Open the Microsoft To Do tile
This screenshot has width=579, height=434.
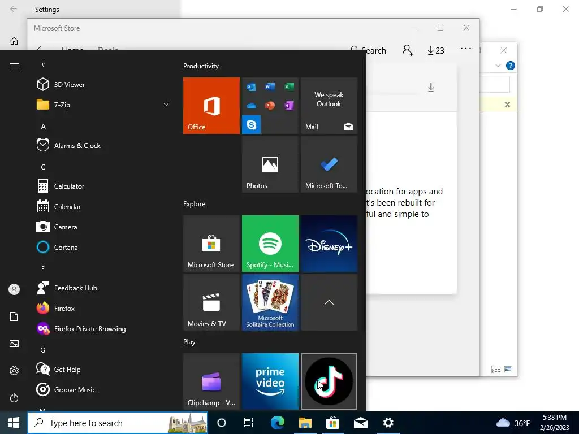(329, 164)
